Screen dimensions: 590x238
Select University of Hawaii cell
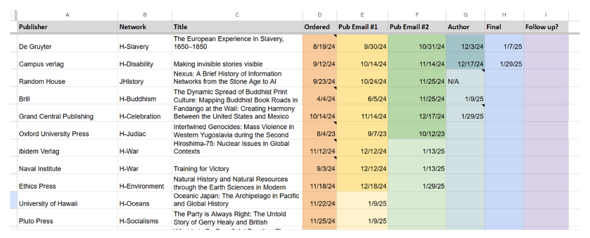point(67,200)
